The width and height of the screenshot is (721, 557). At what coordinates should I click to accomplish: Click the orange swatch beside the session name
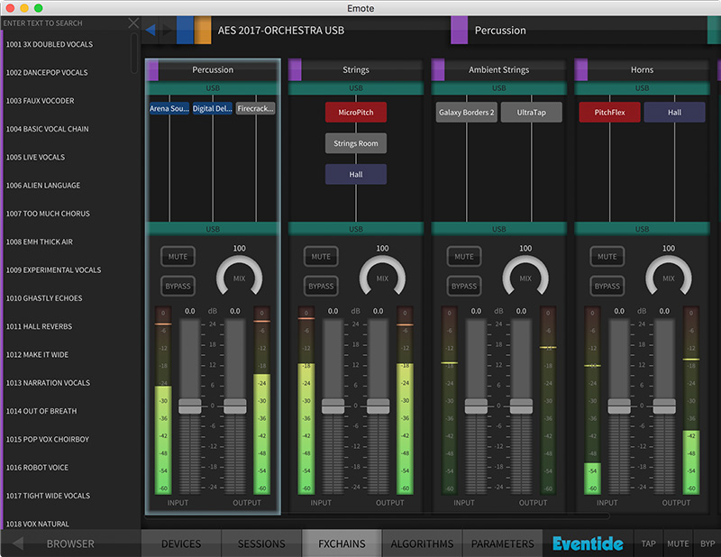[x=203, y=31]
